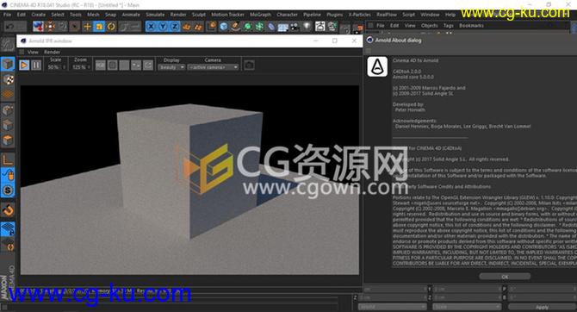The height and width of the screenshot is (312, 577).
Task: Toggle Z axis lock
Action: [x=175, y=26]
